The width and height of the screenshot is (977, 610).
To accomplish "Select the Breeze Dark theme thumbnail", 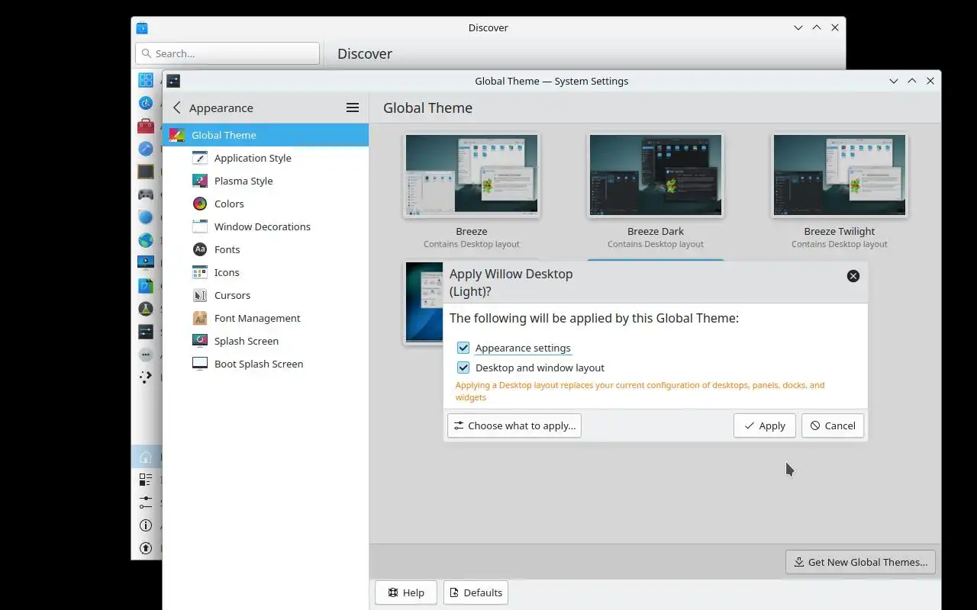I will [x=656, y=175].
